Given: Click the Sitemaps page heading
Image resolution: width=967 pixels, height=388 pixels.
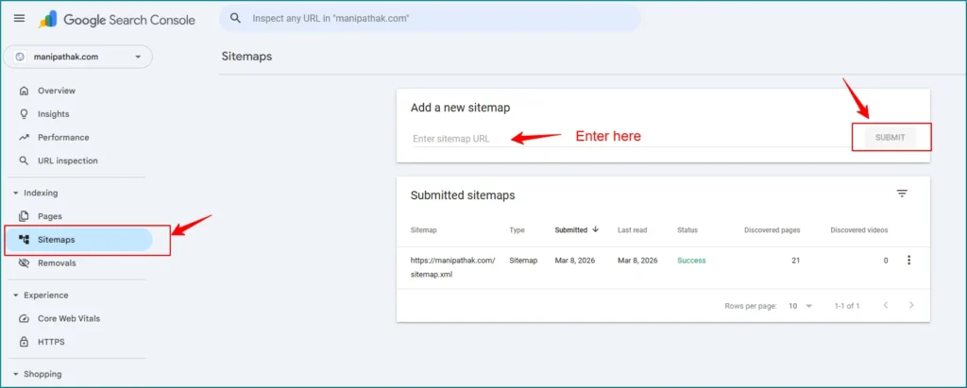Looking at the screenshot, I should (x=246, y=57).
